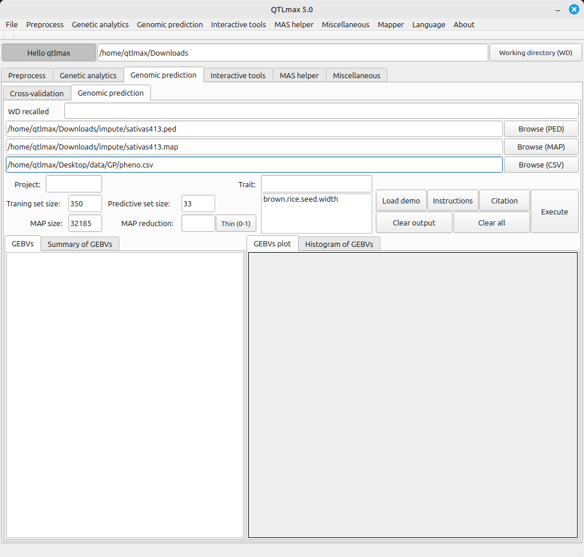Viewport: 584px width, 557px height.
Task: Browse for a CSV phenotype file
Action: (x=541, y=165)
